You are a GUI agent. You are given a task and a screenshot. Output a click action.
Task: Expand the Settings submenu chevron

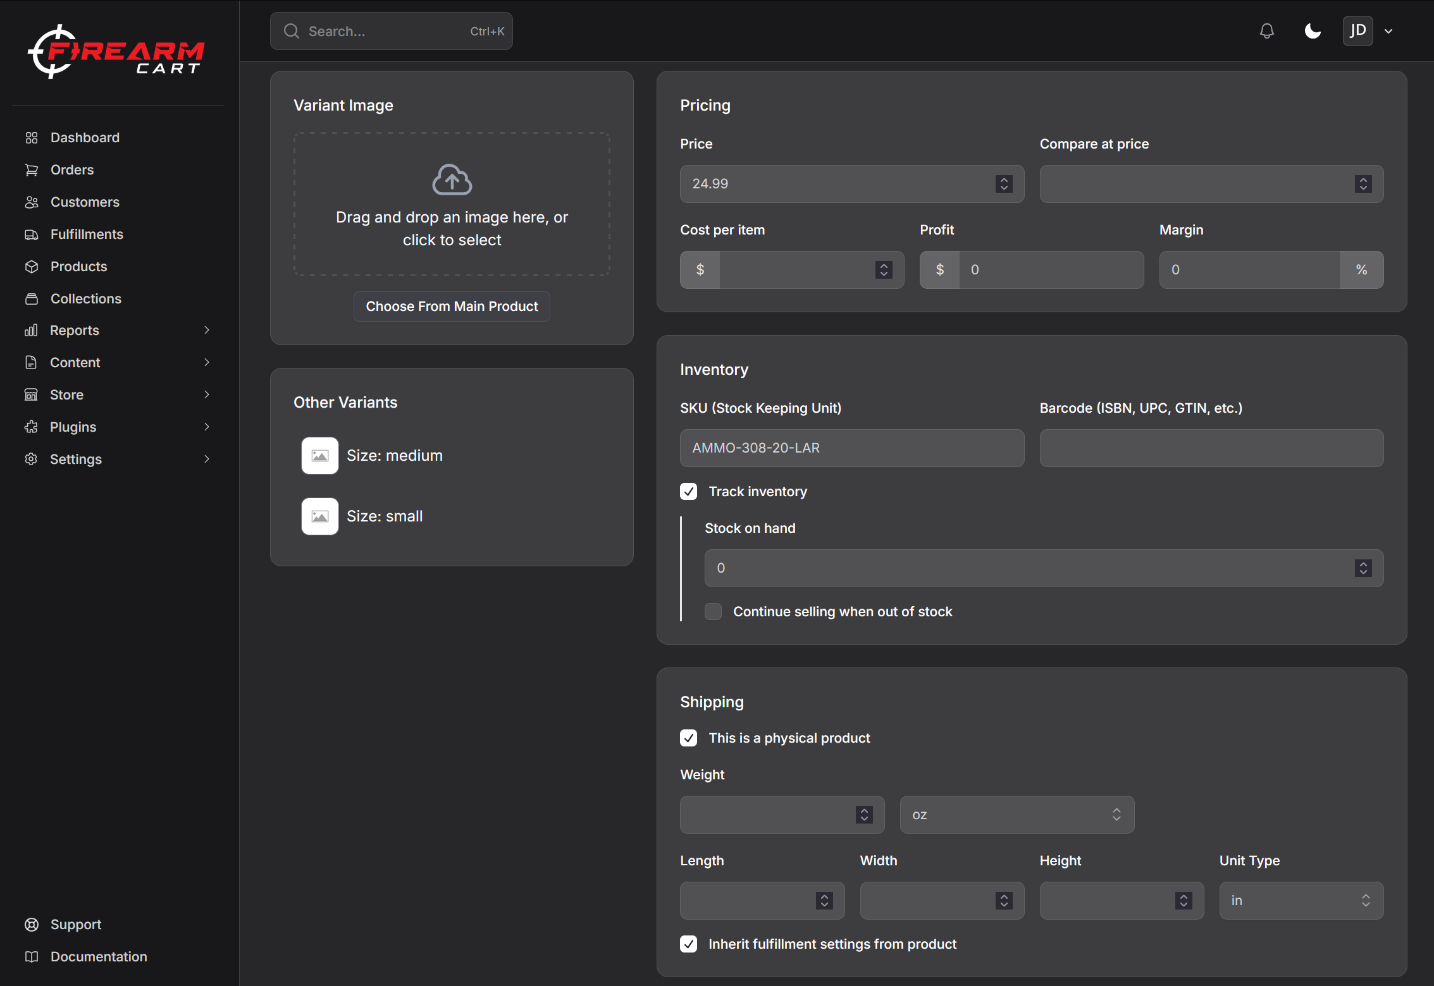207,460
